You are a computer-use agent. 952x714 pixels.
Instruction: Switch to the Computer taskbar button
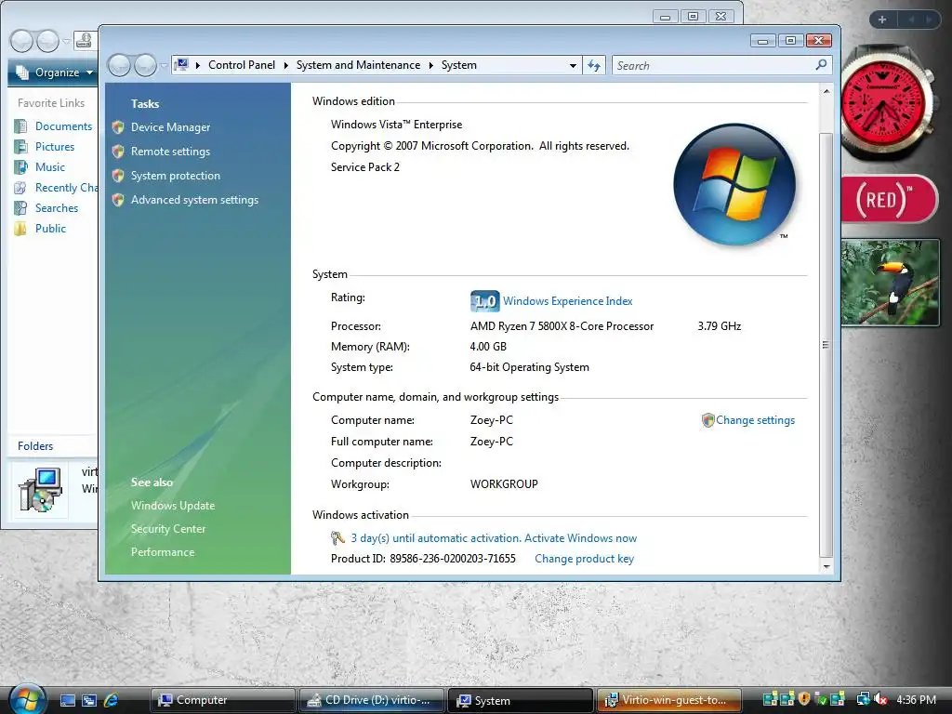(222, 701)
